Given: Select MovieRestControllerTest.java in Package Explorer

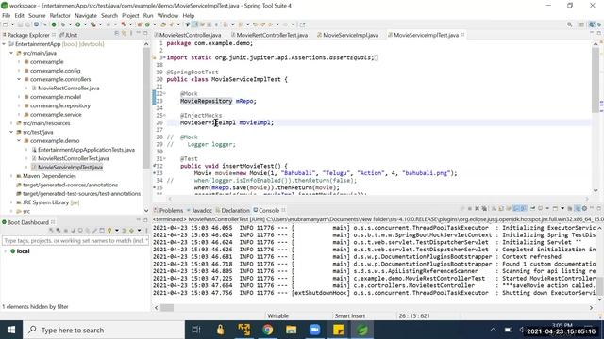Looking at the screenshot, I should click(74, 158).
